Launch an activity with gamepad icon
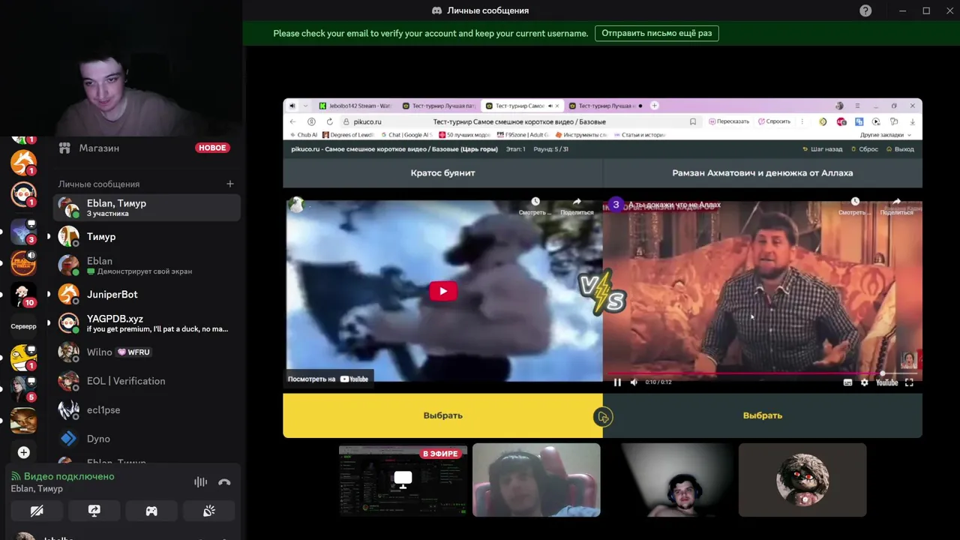 pos(151,511)
